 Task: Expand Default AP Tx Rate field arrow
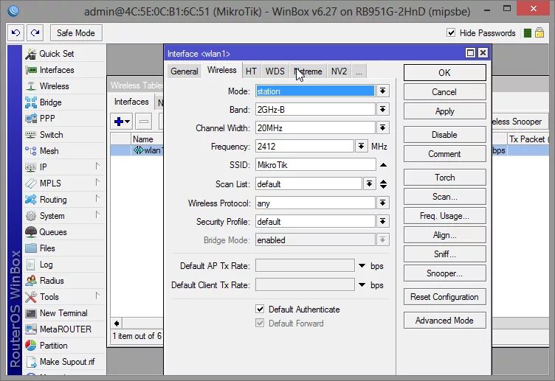pos(362,266)
